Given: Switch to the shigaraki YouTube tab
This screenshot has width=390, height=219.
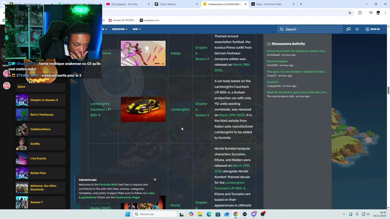Looking at the screenshot, I should [x=128, y=4].
